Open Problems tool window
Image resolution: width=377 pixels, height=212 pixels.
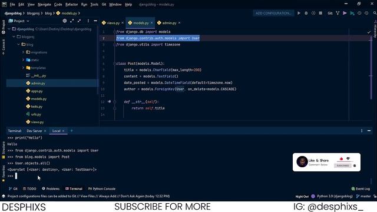tap(51, 188)
